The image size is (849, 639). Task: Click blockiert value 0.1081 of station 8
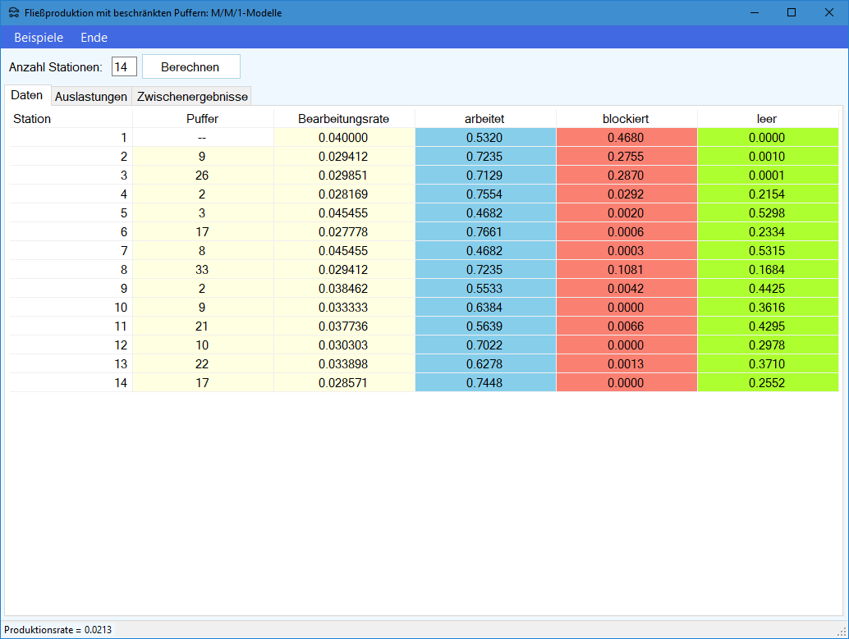point(626,270)
